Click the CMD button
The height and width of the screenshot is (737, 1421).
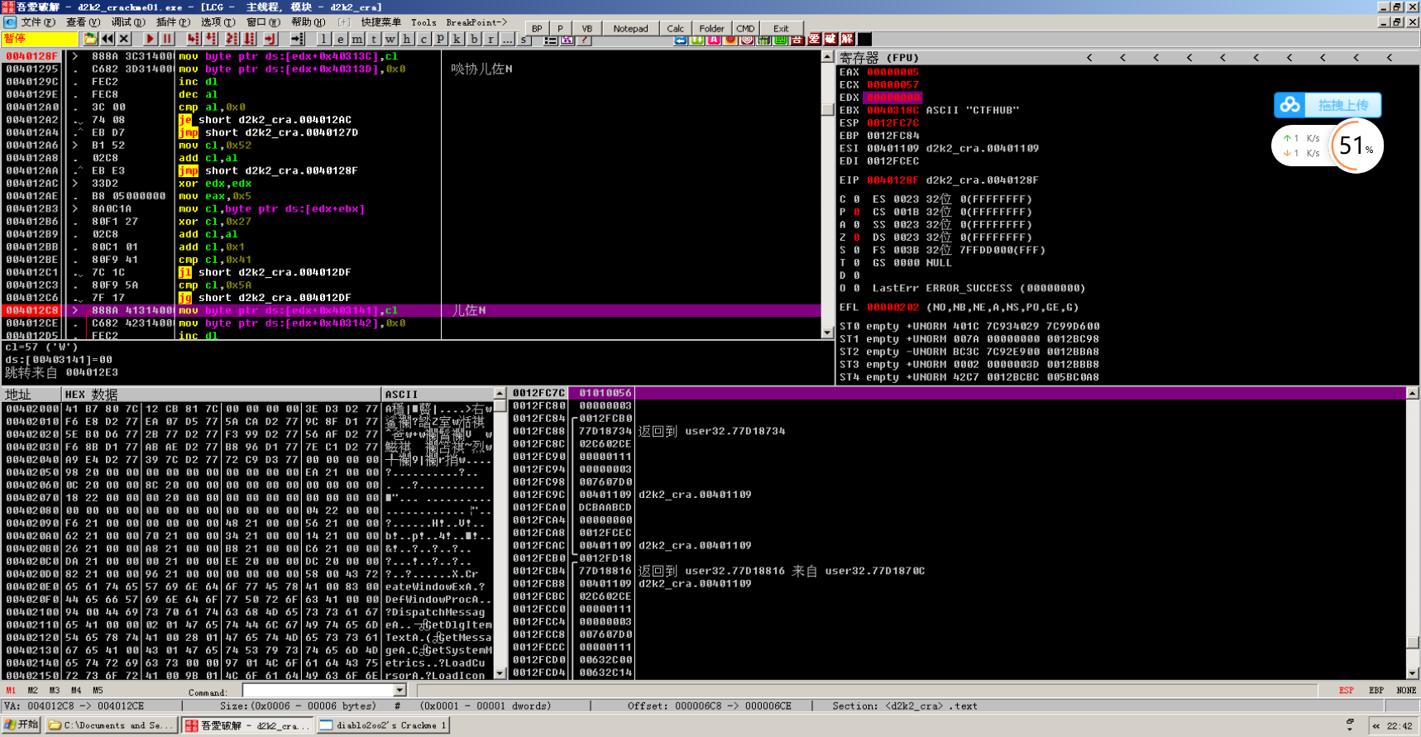point(745,28)
